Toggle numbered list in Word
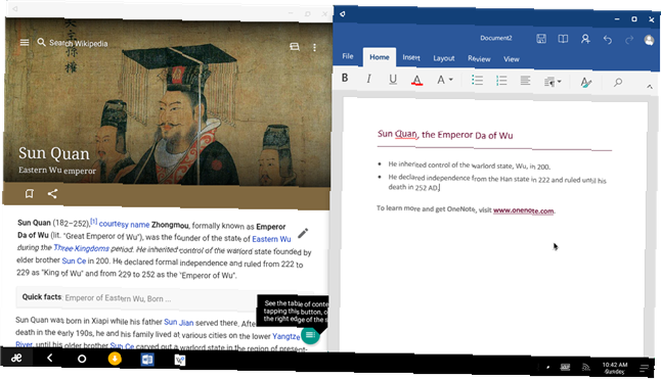Screen dimensions: 661x379 point(501,81)
